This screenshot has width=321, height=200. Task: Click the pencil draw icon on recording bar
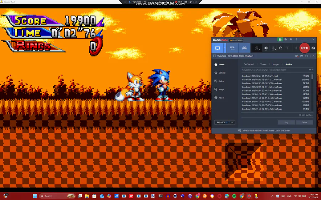pos(190,2)
